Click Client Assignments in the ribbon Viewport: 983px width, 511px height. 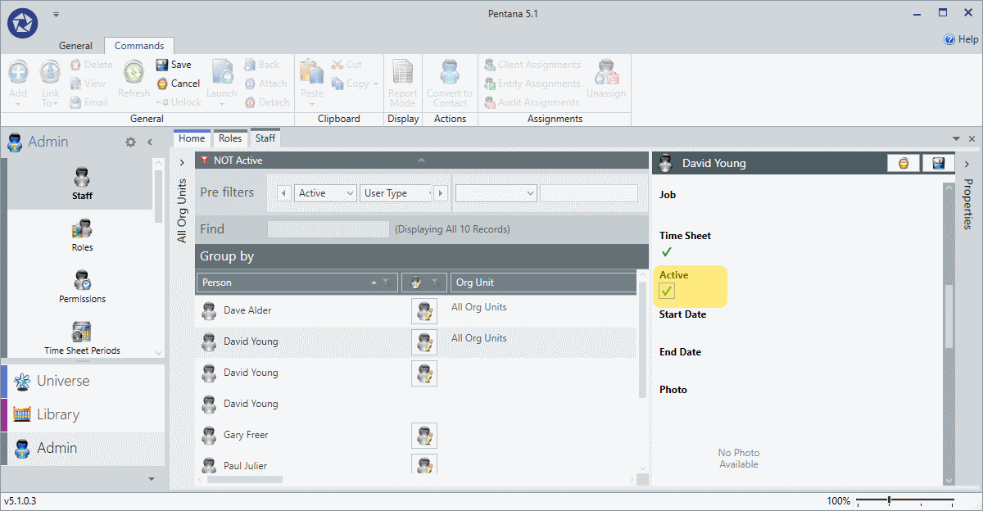[532, 65]
